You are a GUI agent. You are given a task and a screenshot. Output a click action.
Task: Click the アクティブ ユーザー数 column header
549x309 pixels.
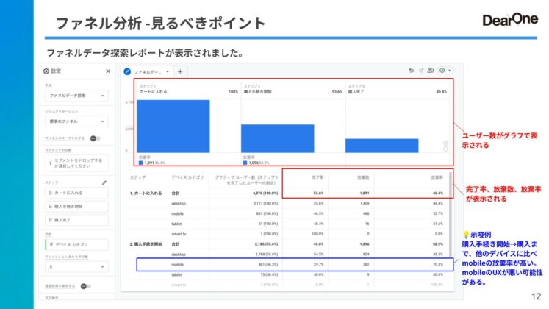(x=246, y=180)
